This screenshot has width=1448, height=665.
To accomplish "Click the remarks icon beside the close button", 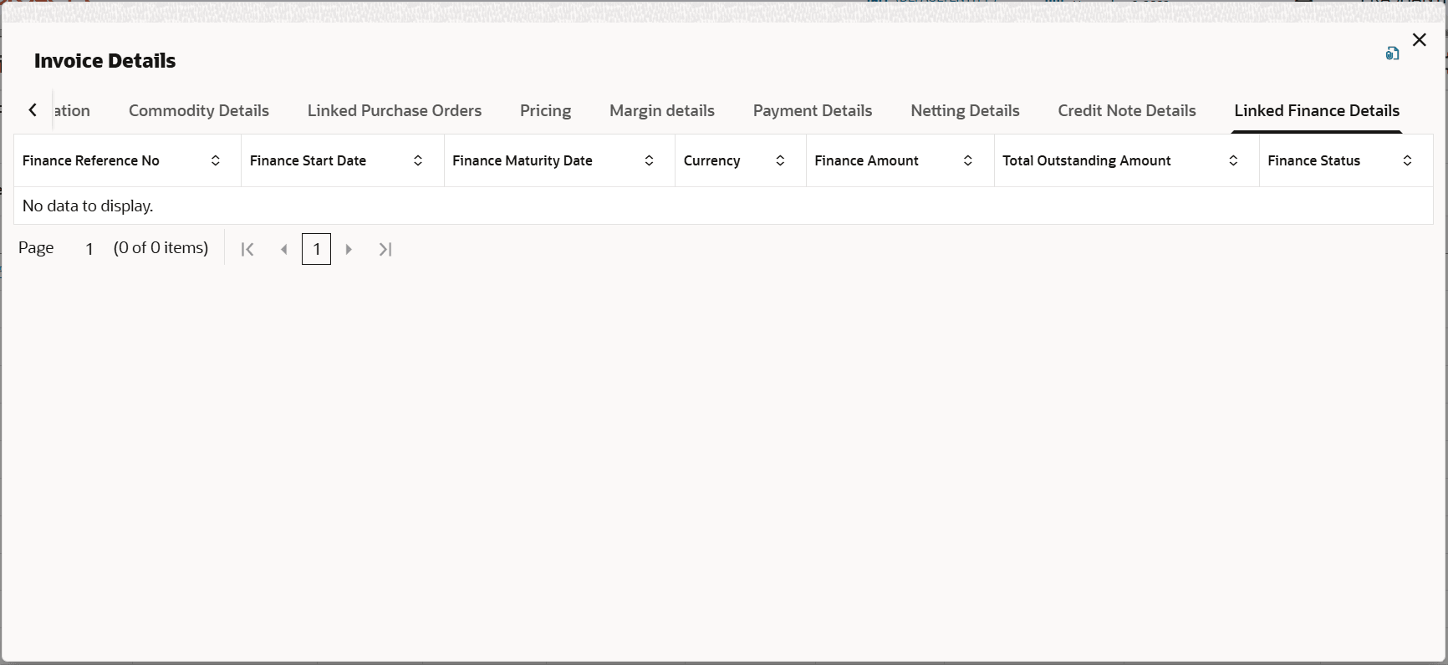I will pyautogui.click(x=1392, y=53).
